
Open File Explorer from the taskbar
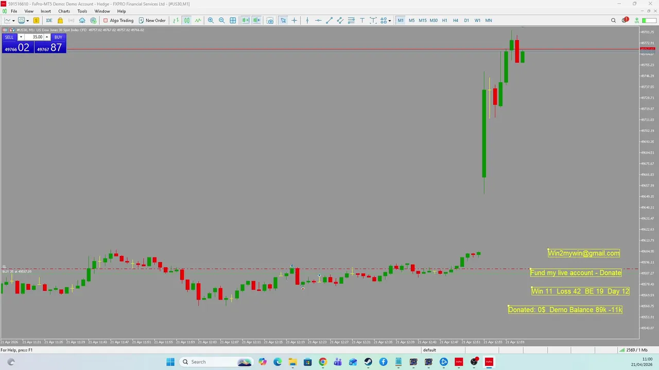pos(292,362)
